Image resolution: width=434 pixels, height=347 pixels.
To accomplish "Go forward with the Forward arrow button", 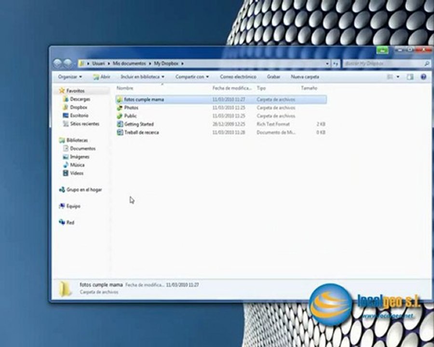I will [68, 64].
